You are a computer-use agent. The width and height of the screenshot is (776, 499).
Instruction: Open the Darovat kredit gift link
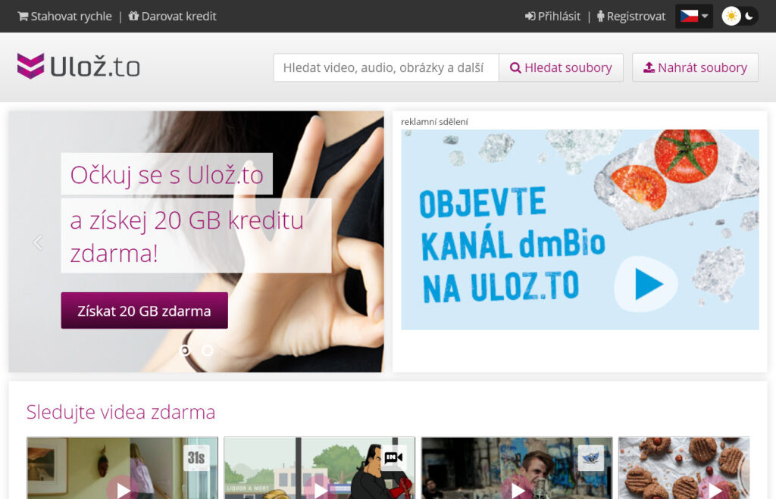tap(172, 17)
